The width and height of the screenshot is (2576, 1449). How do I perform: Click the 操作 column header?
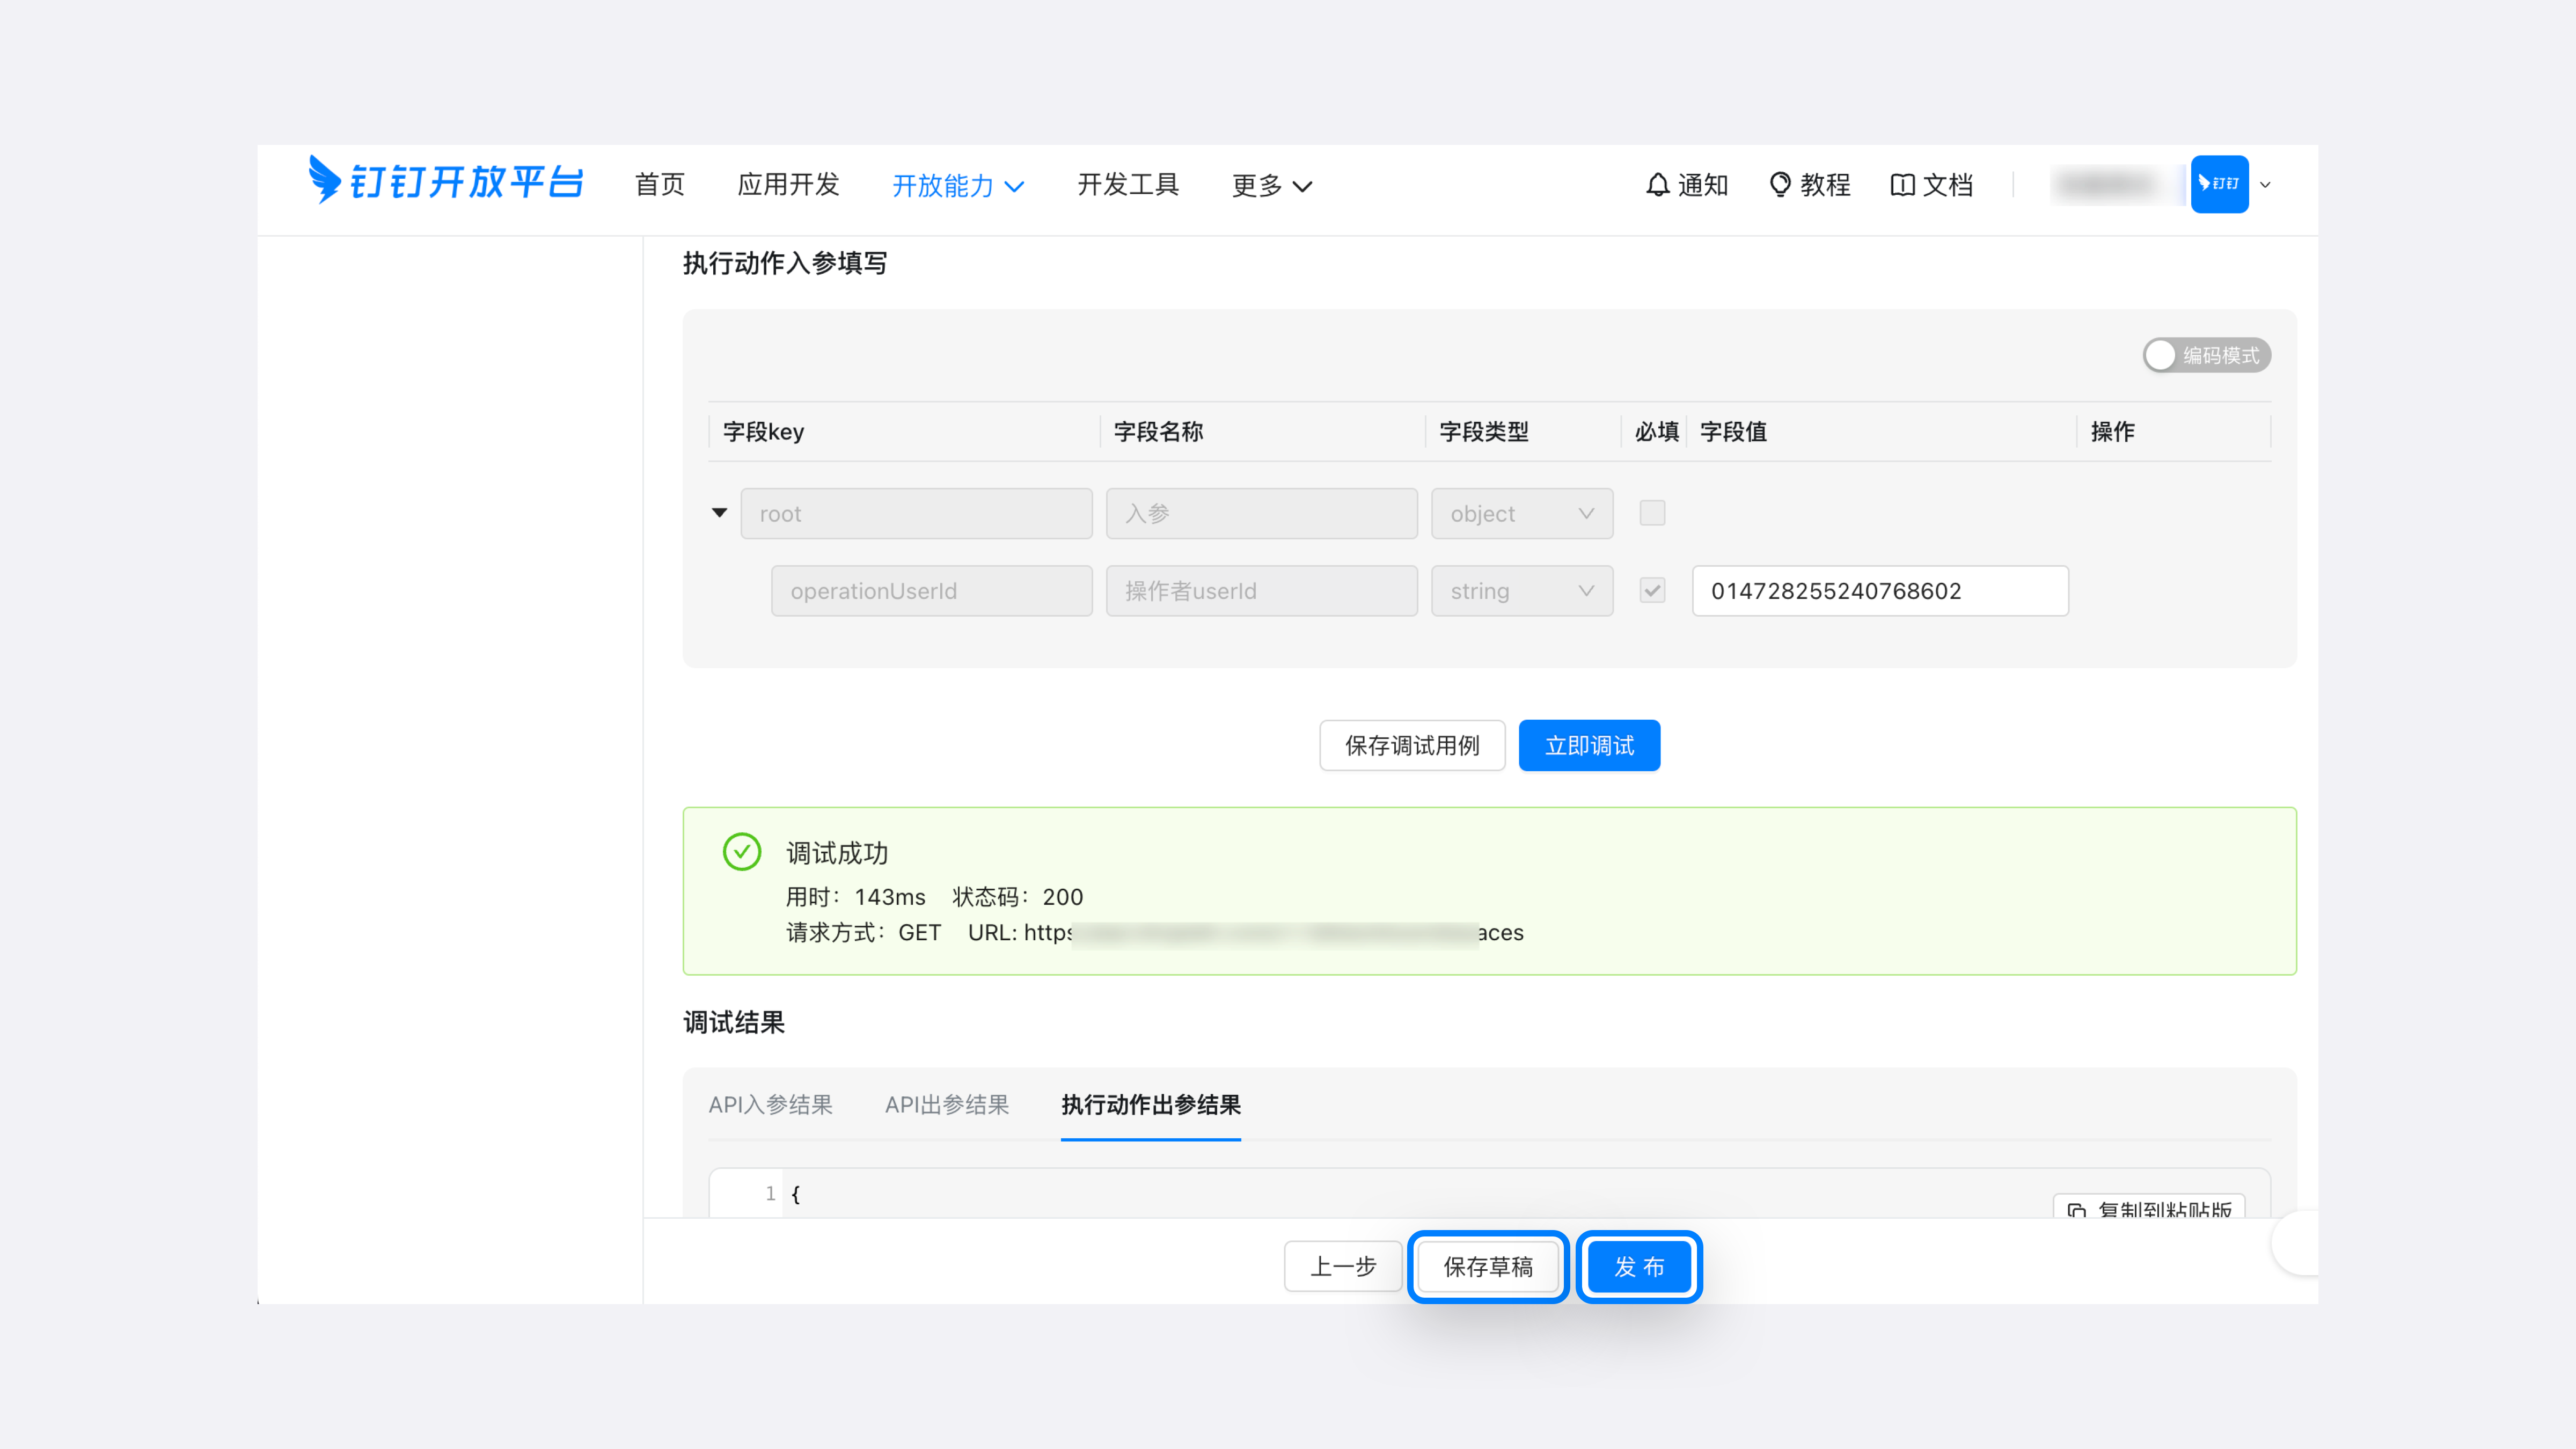coord(2112,431)
